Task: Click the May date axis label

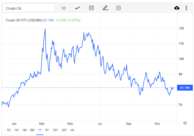Action: (x=70, y=124)
